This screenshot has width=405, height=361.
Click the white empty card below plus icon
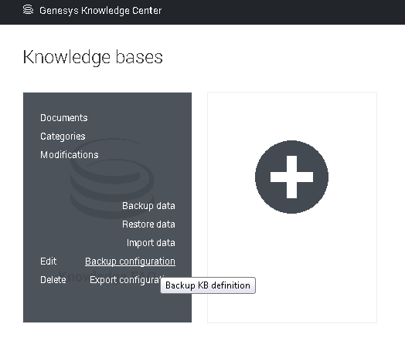click(x=292, y=268)
